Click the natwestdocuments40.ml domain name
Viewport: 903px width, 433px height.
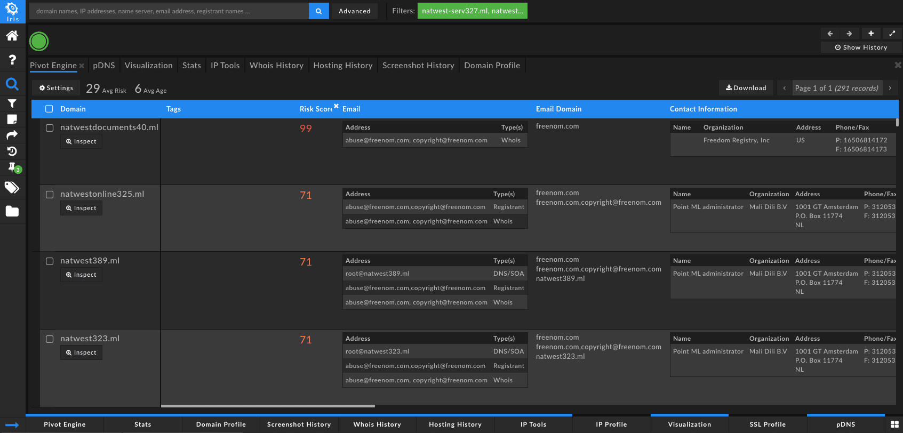109,127
